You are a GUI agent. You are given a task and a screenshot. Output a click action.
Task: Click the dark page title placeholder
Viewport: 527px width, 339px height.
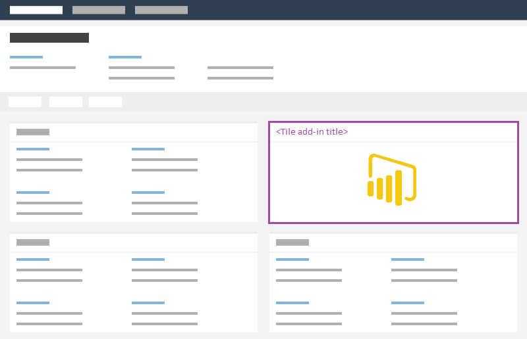click(x=49, y=37)
